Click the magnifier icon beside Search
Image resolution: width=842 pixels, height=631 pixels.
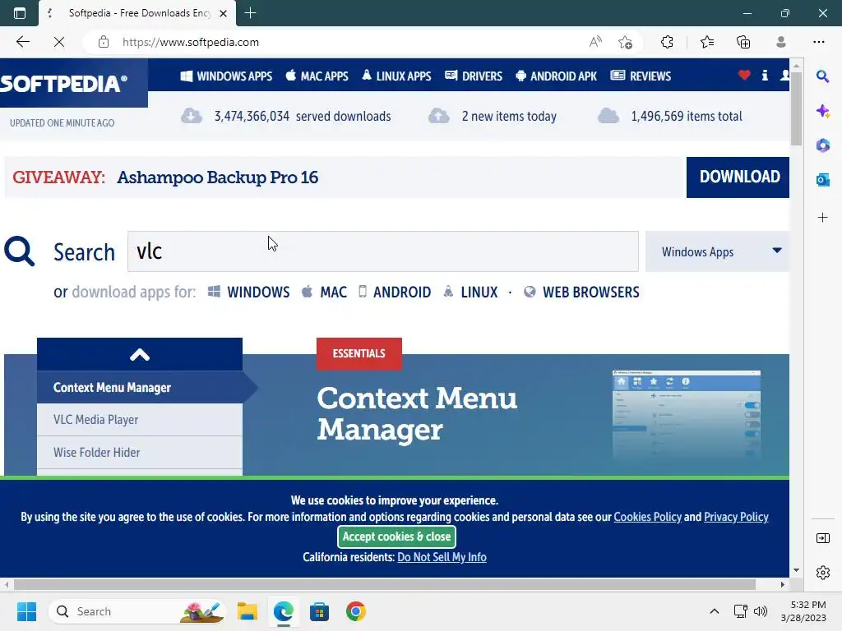click(x=20, y=251)
